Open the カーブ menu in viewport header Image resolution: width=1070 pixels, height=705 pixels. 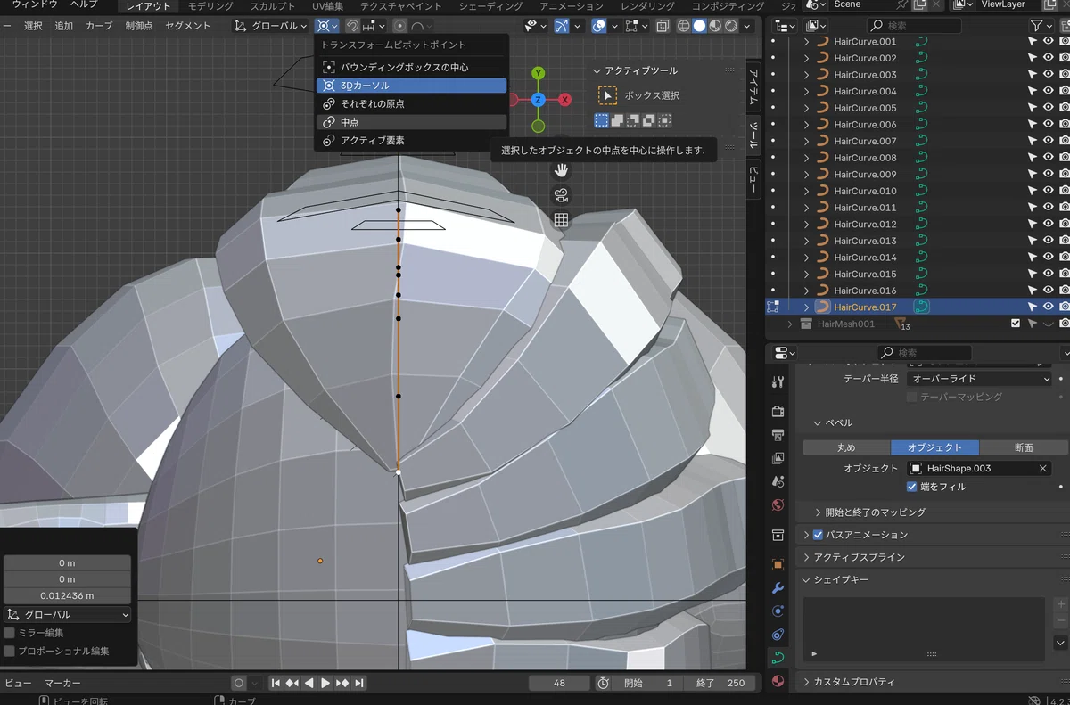[x=99, y=26]
